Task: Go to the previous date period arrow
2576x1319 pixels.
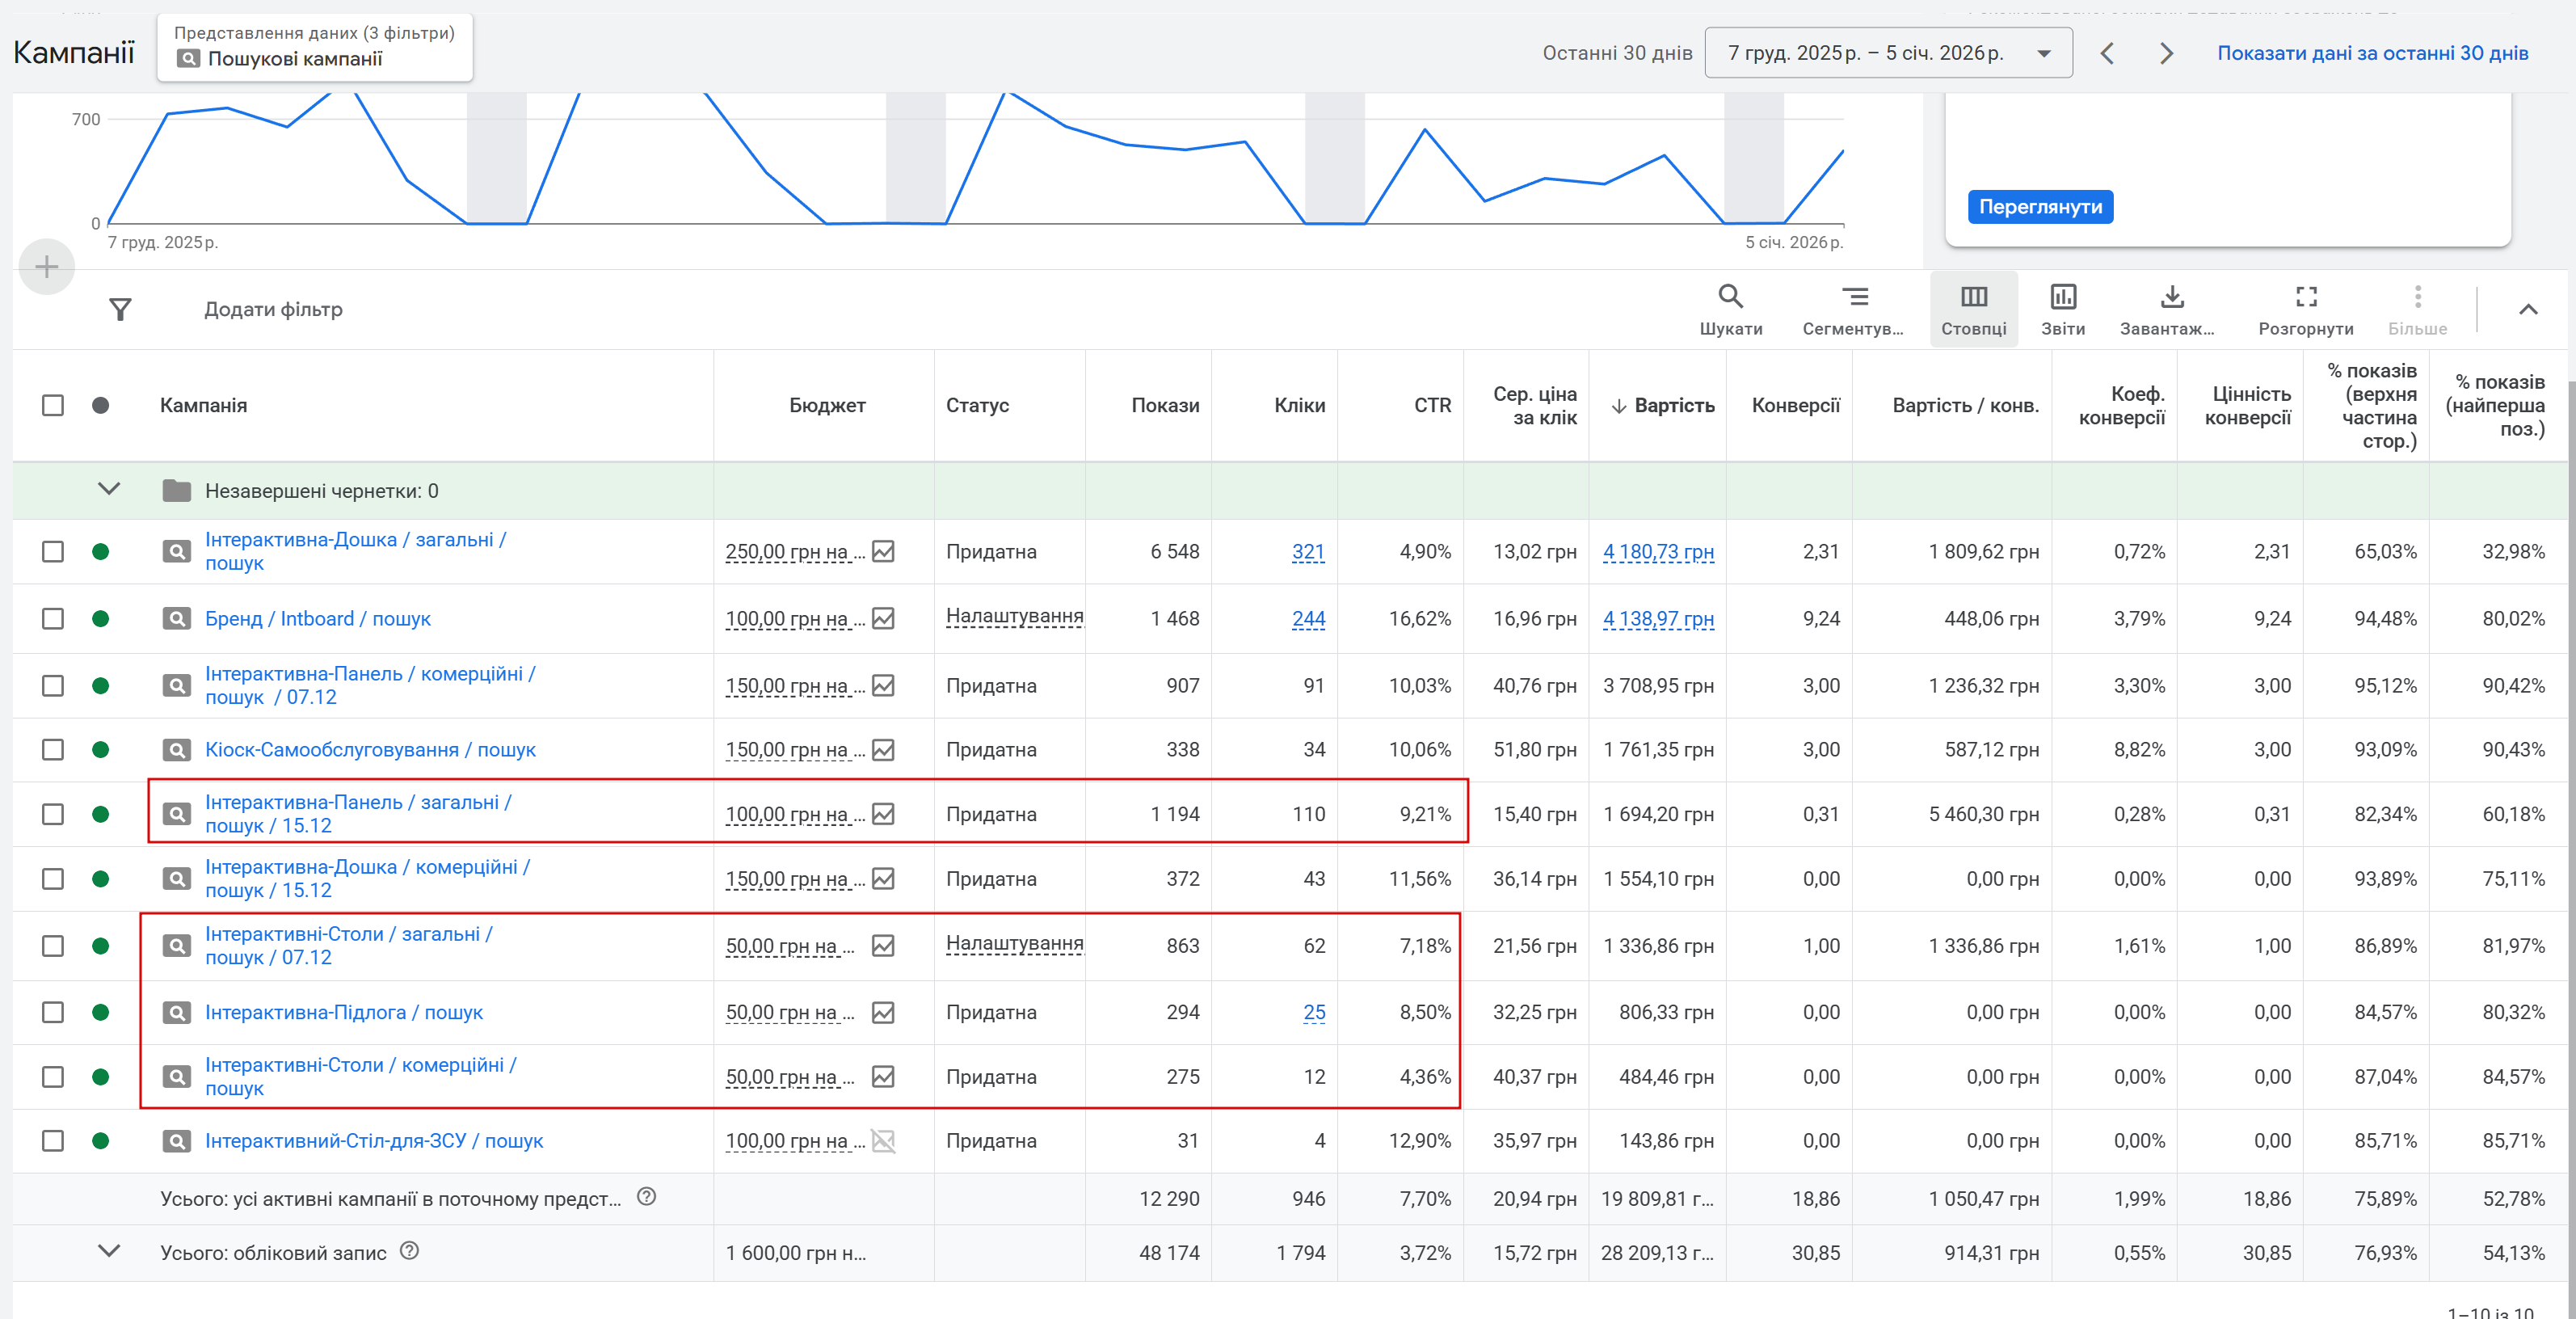Action: (x=2107, y=53)
